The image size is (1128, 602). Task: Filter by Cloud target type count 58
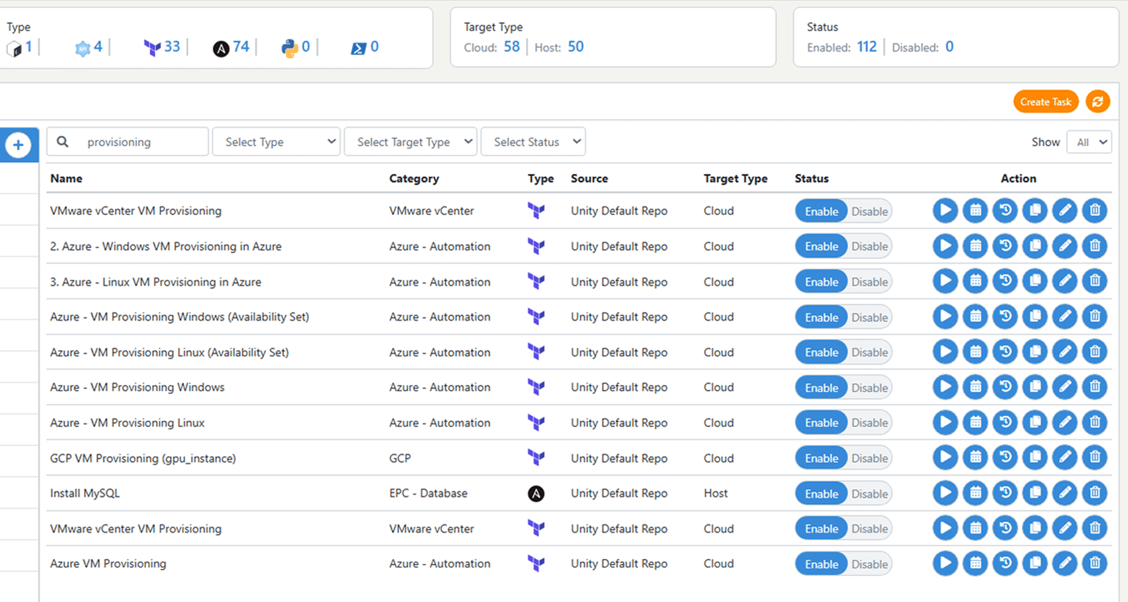click(511, 47)
